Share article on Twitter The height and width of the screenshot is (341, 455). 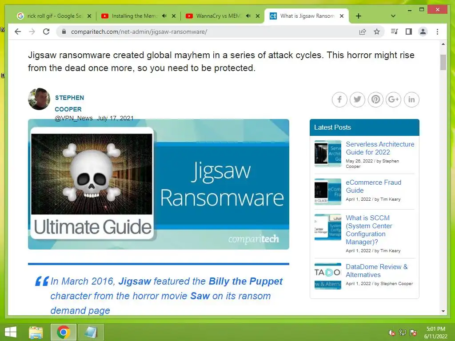click(358, 99)
